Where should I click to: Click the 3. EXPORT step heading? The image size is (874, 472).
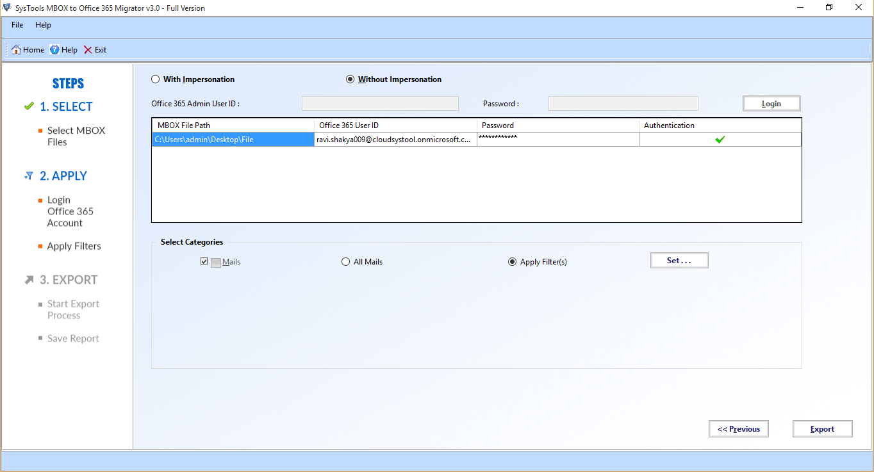(x=69, y=280)
